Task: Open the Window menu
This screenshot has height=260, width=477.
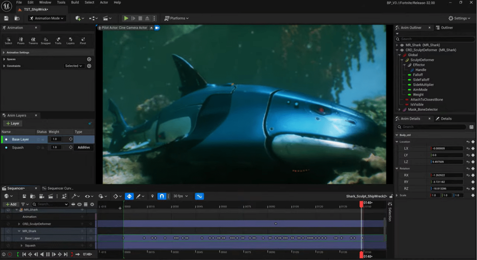Action: pyautogui.click(x=45, y=2)
